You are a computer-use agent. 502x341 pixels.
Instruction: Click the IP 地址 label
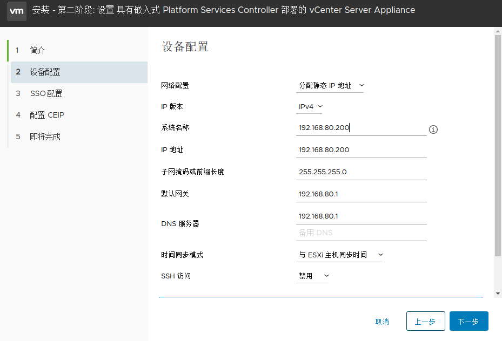tap(172, 149)
